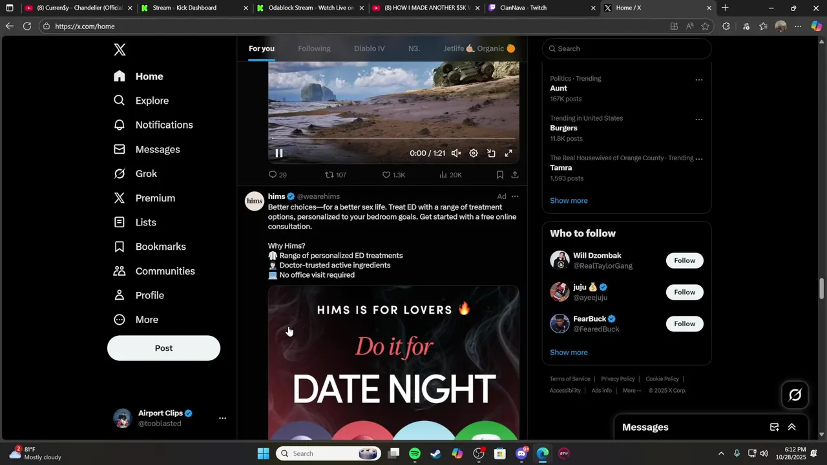Click the browser address bar
Image resolution: width=827 pixels, height=465 pixels.
[355, 26]
